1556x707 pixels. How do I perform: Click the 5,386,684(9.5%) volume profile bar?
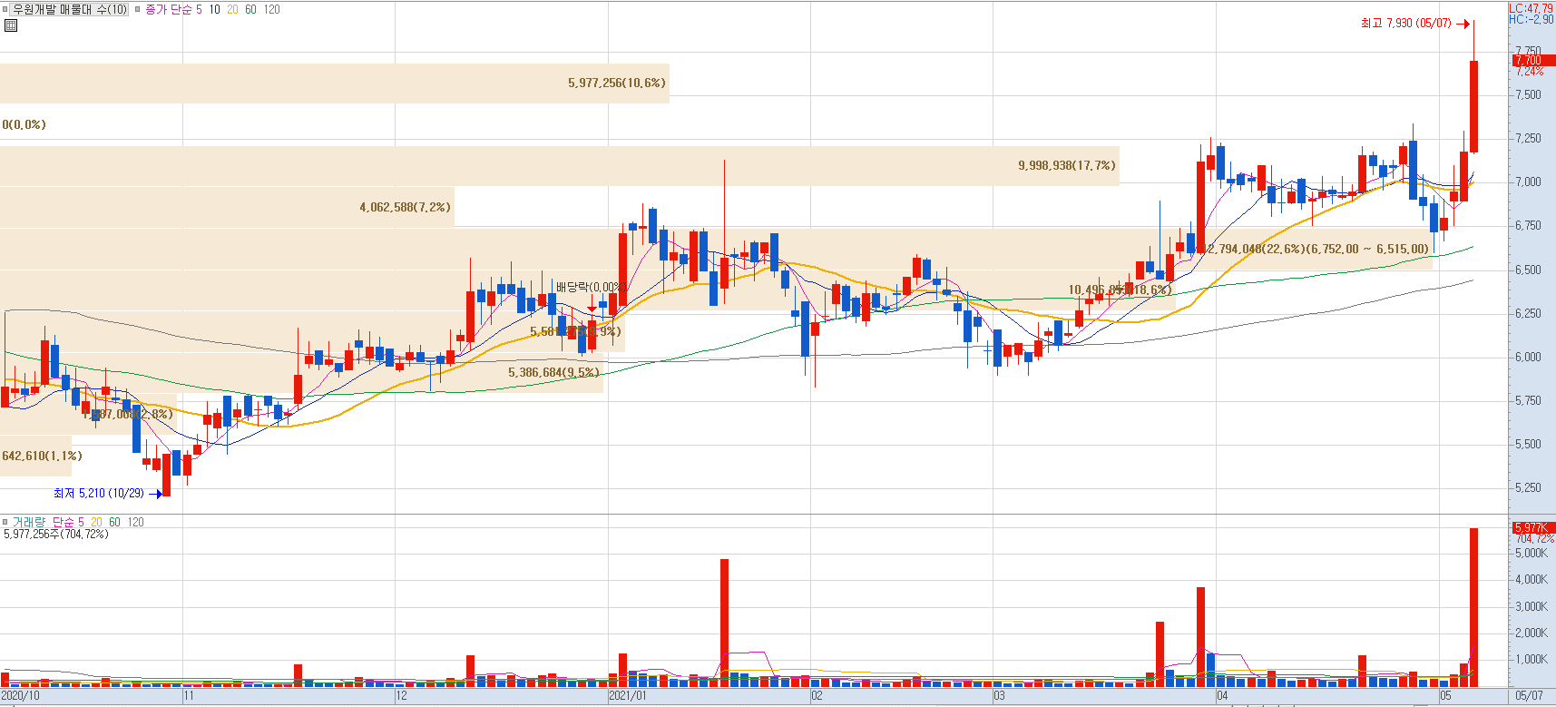tap(301, 373)
